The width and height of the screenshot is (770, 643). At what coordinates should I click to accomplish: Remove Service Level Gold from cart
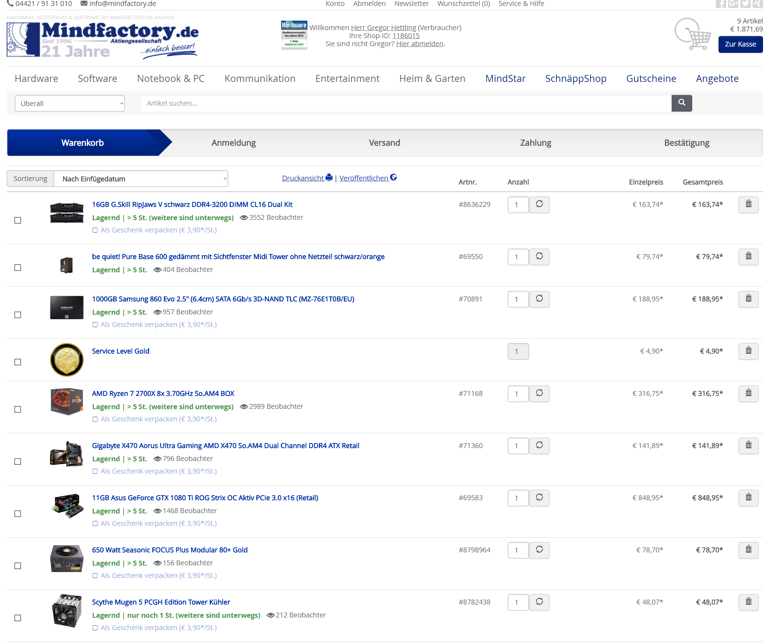pos(748,351)
